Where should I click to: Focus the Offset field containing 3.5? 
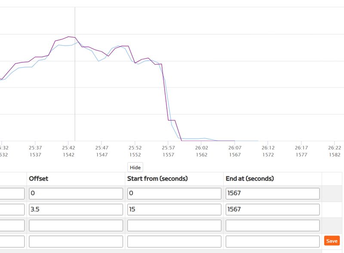click(x=76, y=210)
